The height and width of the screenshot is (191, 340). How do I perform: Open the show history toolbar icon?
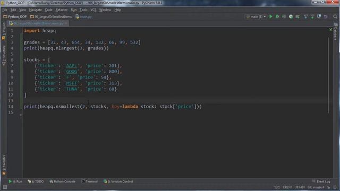click(319, 16)
